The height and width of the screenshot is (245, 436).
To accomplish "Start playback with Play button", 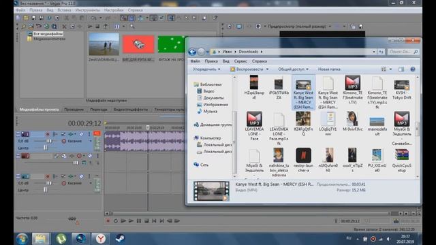I will (x=131, y=221).
